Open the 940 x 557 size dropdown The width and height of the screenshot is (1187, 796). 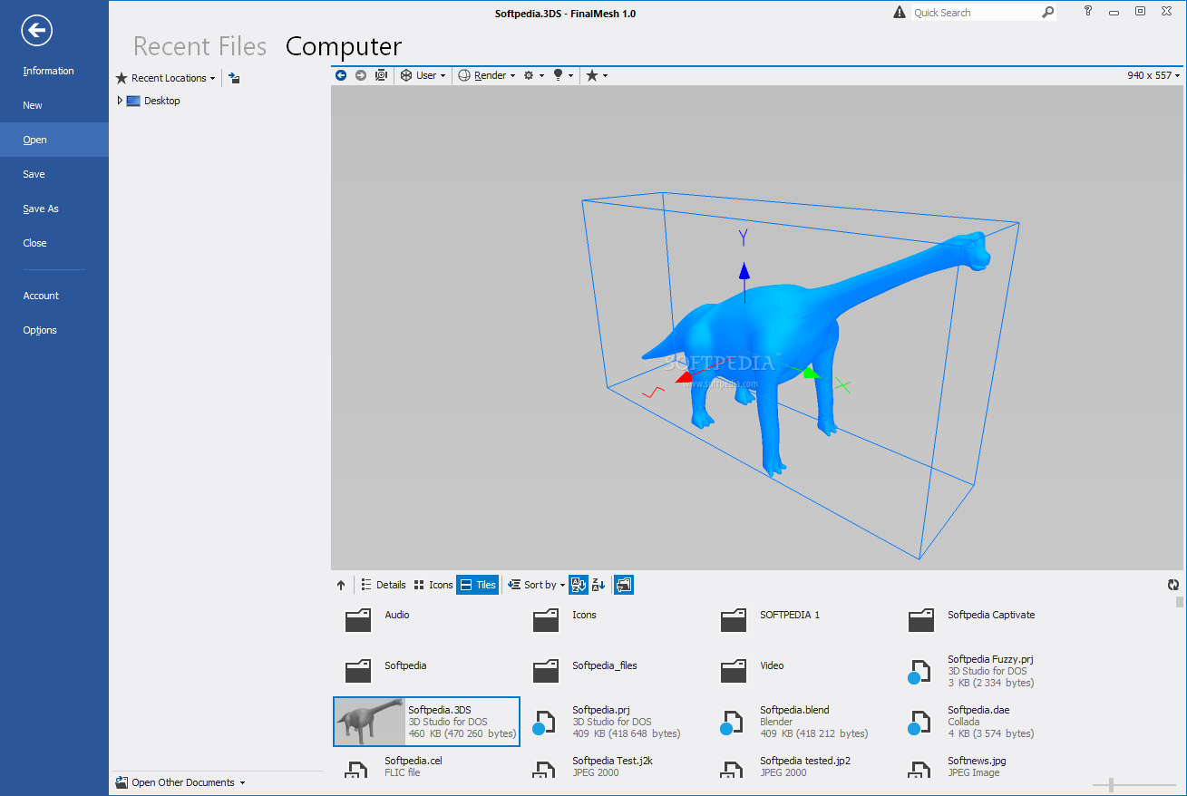tap(1154, 75)
